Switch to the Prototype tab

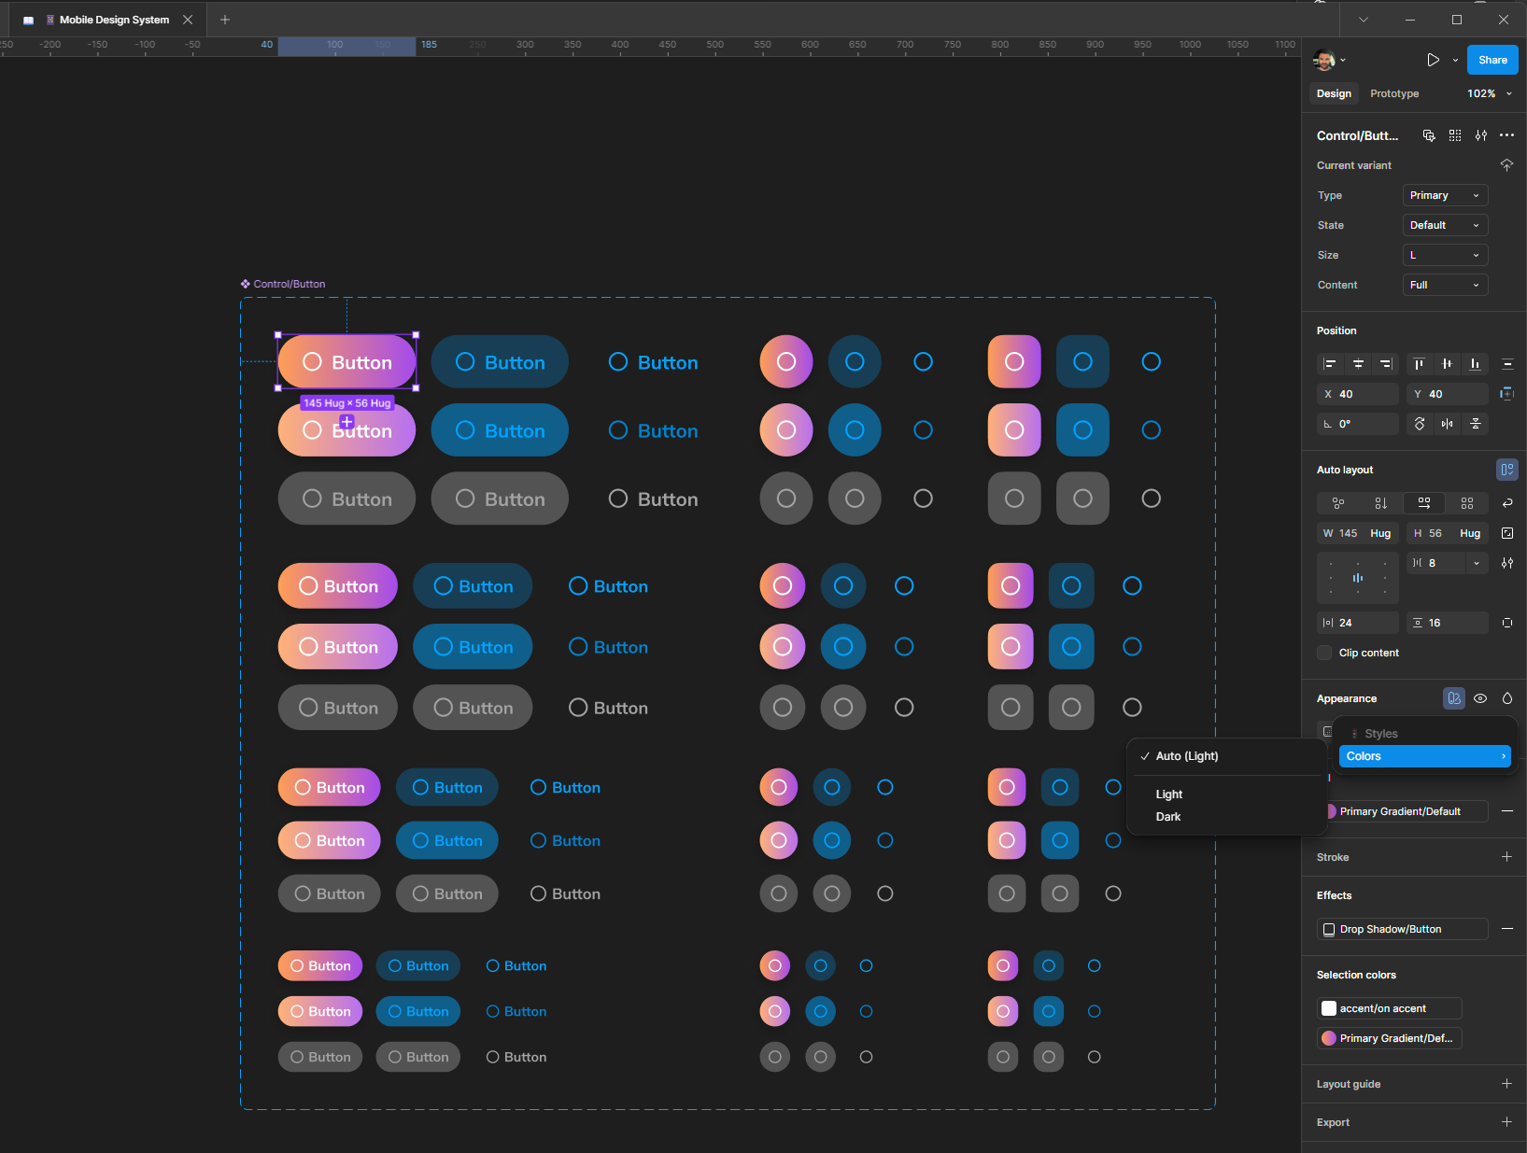pos(1393,93)
